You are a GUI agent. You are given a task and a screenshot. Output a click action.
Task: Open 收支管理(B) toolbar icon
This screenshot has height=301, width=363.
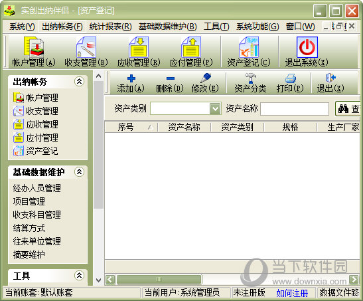tap(86, 52)
